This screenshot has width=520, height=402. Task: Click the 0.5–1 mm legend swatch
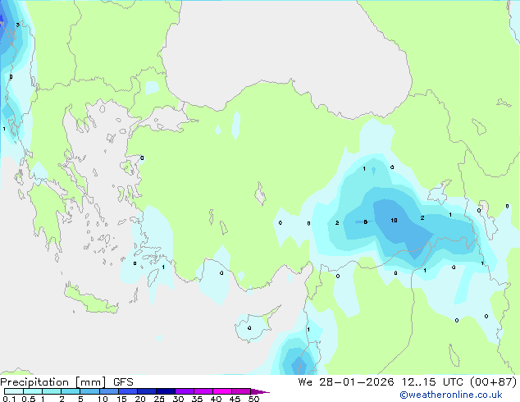tap(33, 391)
